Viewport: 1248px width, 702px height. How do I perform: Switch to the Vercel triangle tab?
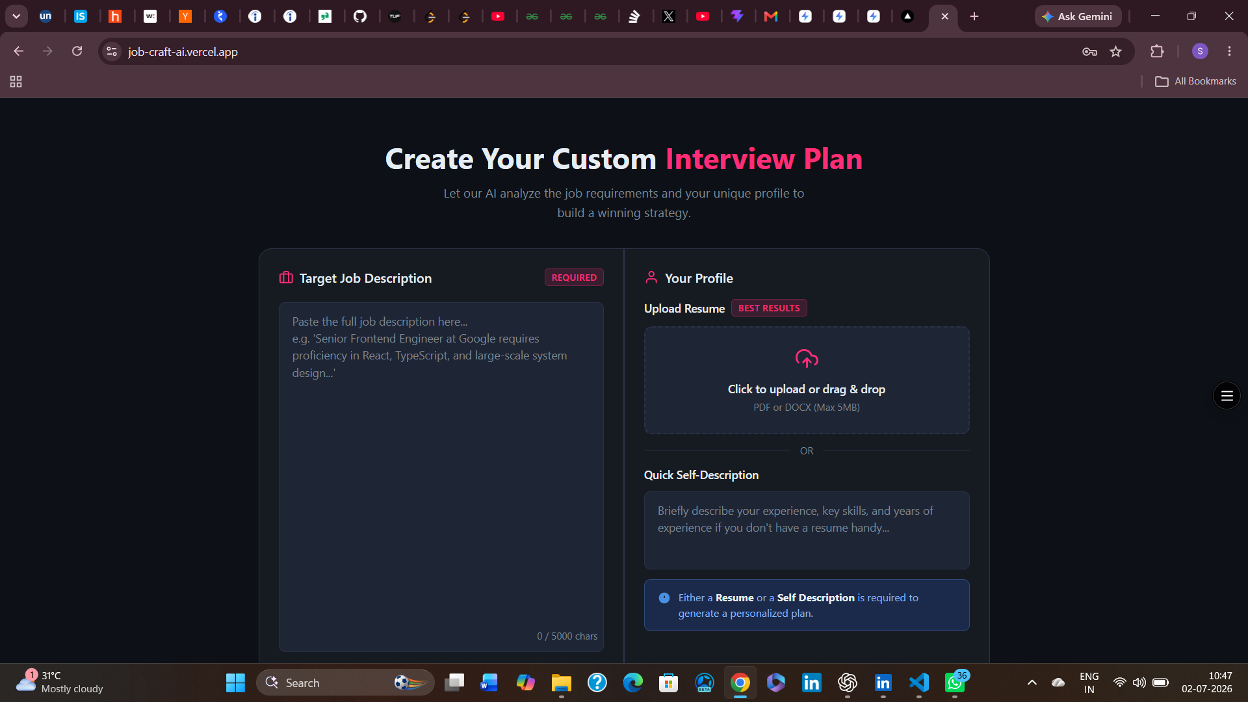(x=908, y=16)
